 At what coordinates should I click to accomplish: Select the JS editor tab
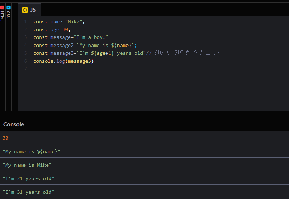[29, 10]
